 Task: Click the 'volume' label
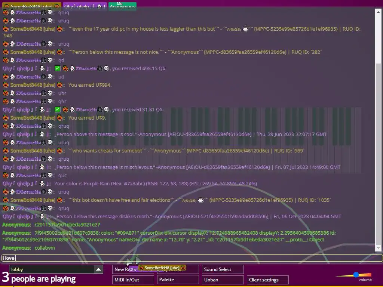(x=365, y=280)
